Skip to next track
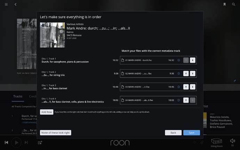 point(26,142)
